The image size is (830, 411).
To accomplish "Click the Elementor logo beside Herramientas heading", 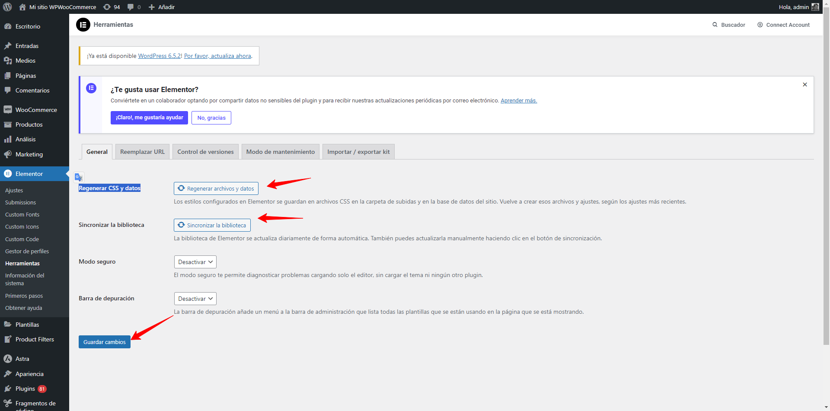I will (x=83, y=25).
